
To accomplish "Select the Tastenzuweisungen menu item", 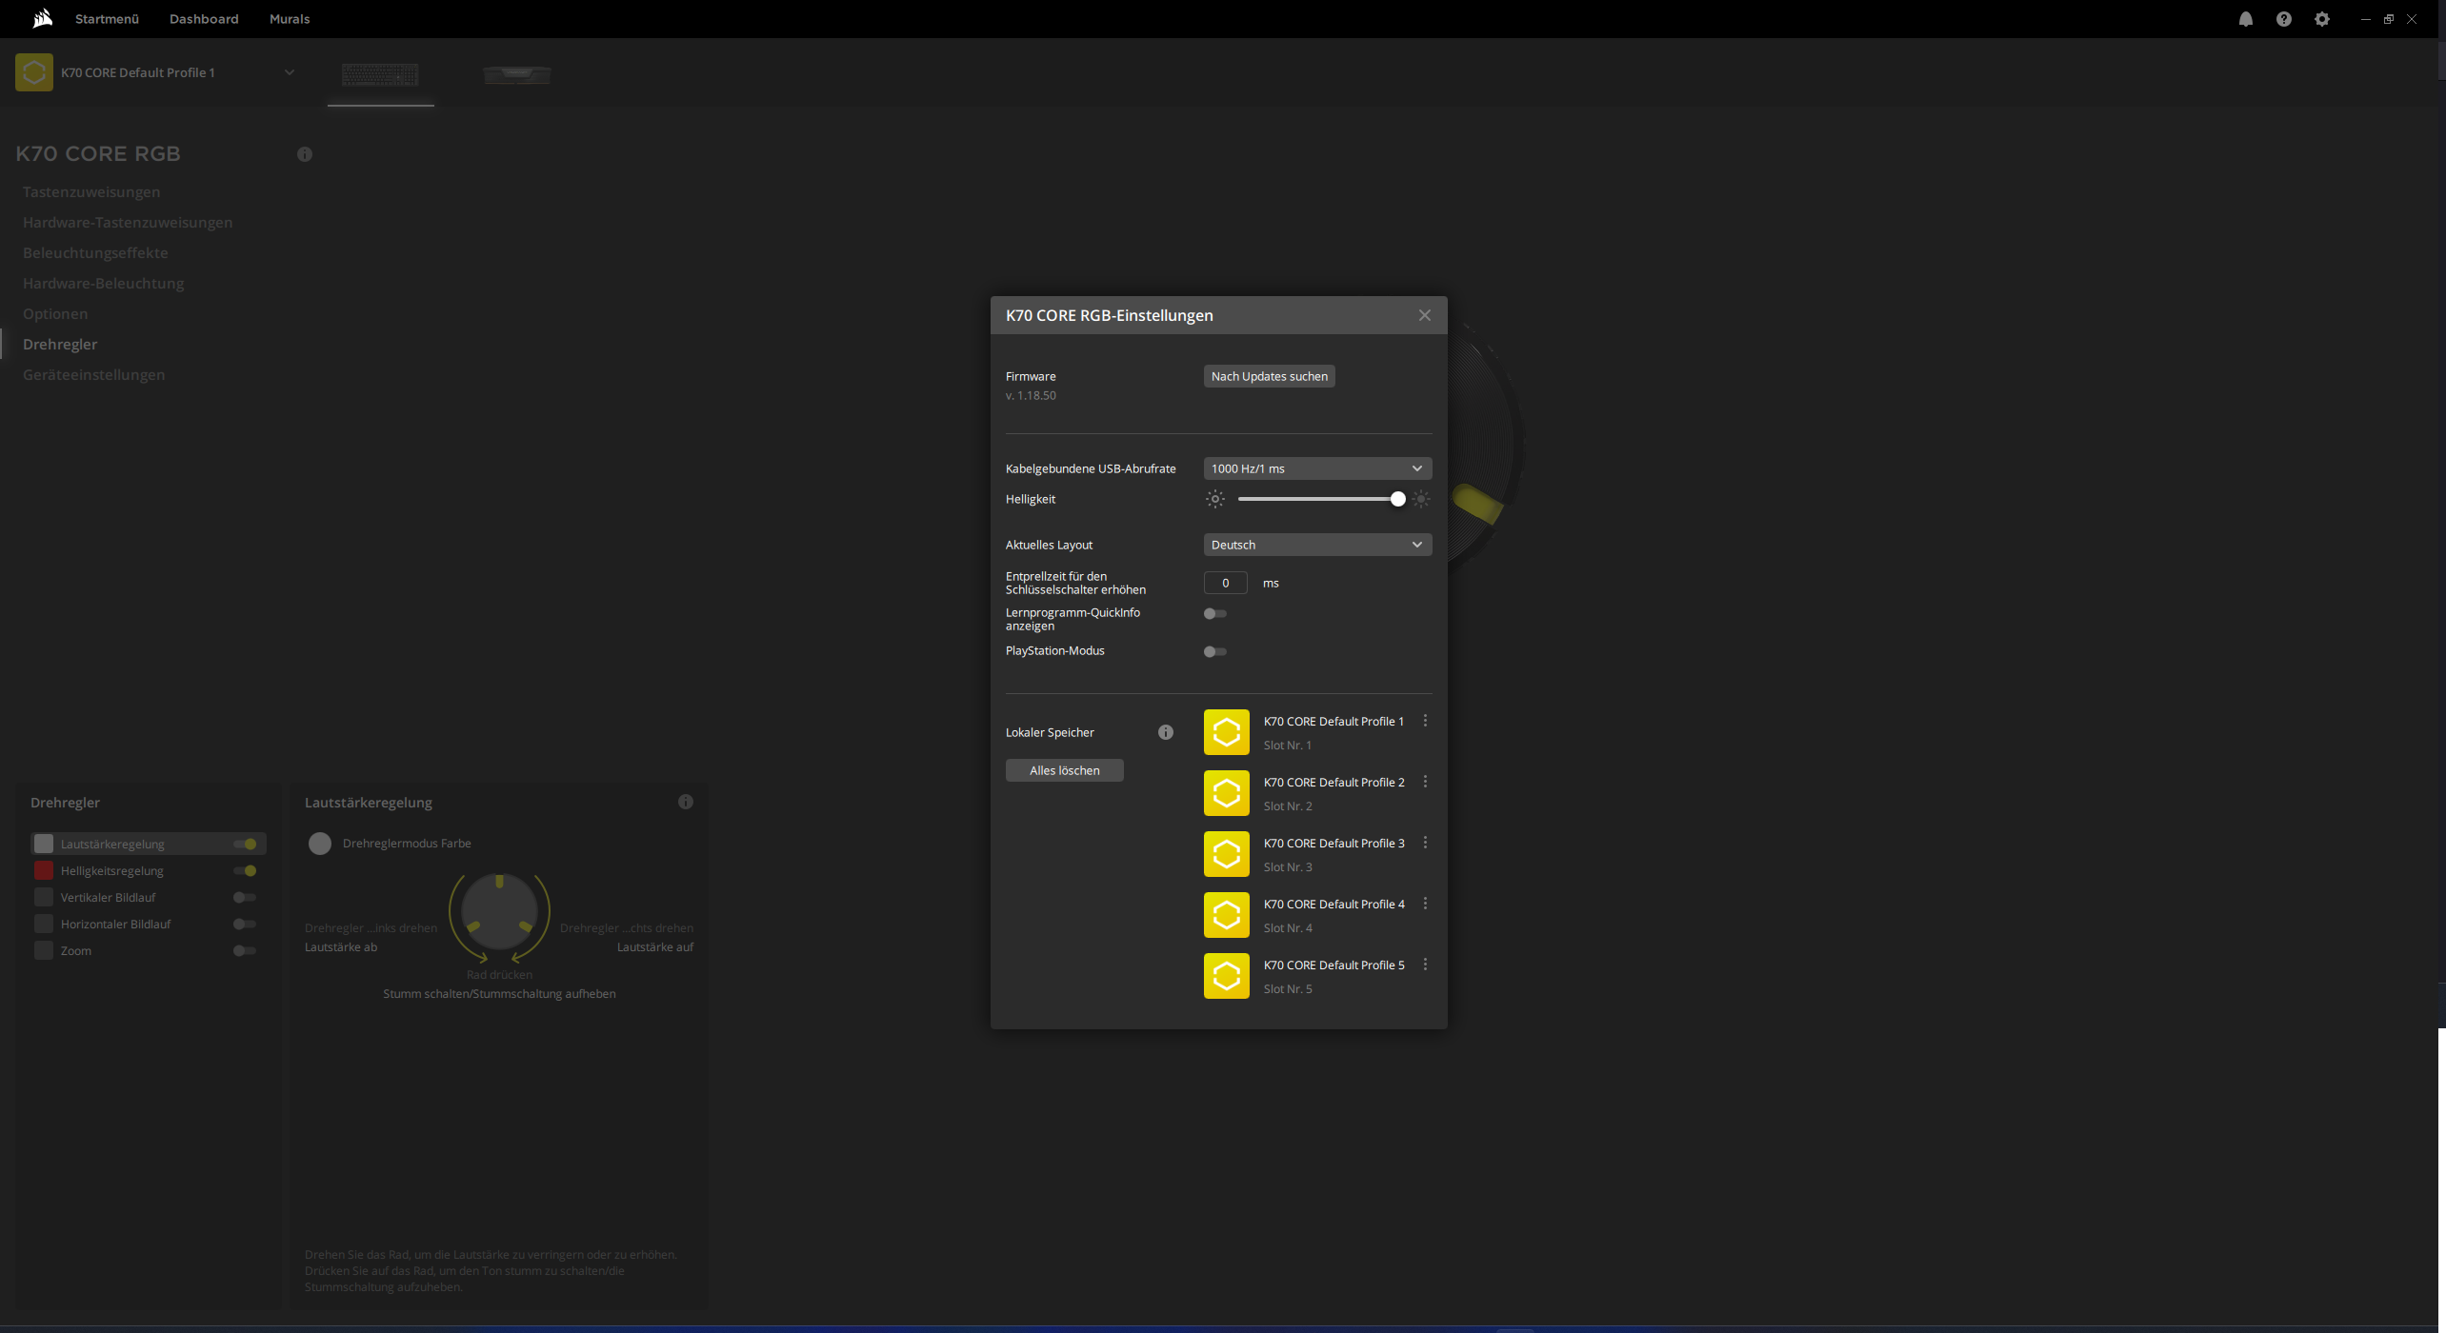I will pos(90,192).
